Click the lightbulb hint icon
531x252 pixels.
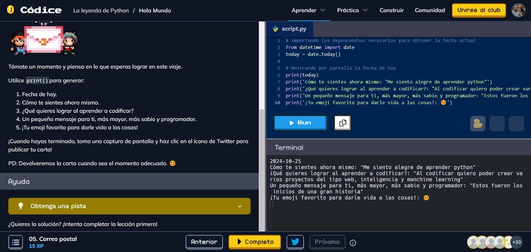(20, 206)
